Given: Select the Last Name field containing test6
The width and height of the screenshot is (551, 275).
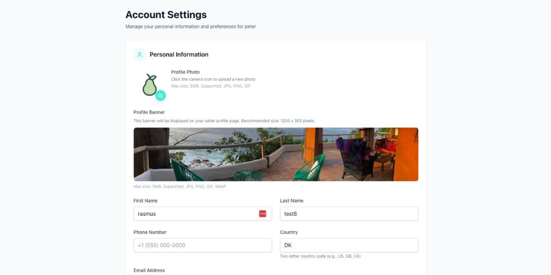Looking at the screenshot, I should 349,214.
